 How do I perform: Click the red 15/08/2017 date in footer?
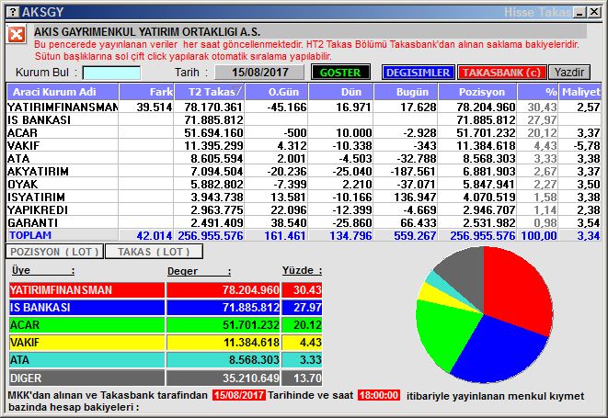pos(239,395)
